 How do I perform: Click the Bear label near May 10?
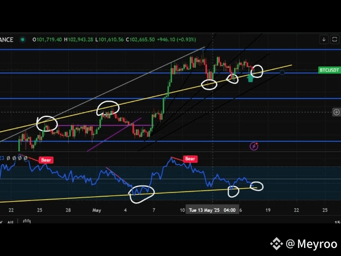coord(190,159)
